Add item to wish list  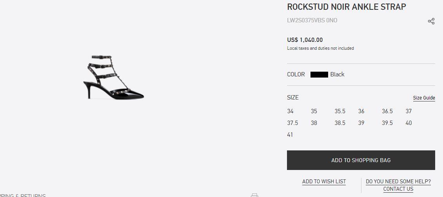324,181
